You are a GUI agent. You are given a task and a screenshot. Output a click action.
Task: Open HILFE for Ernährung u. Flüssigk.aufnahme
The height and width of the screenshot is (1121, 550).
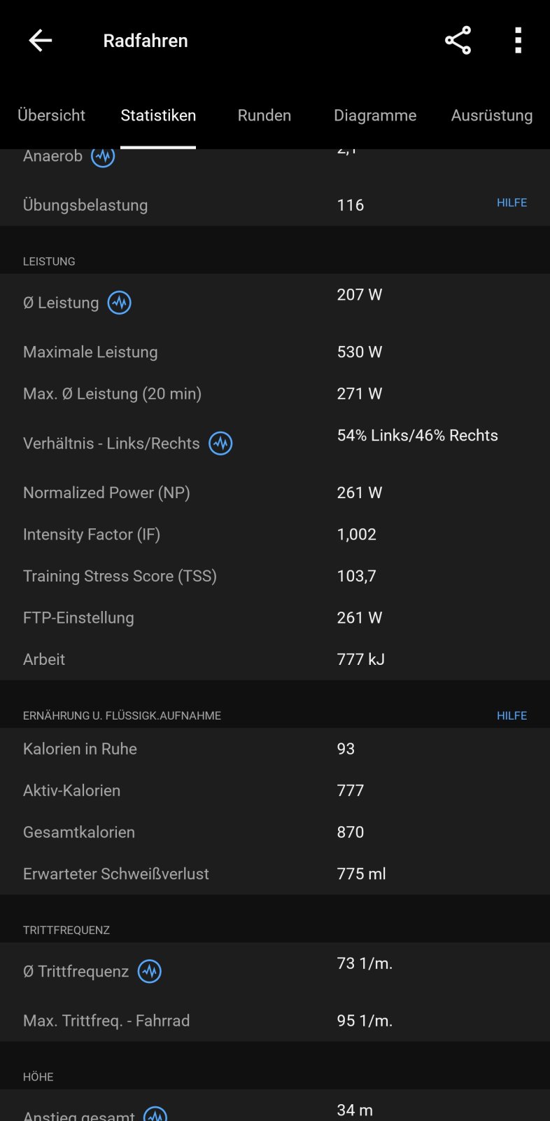[512, 715]
